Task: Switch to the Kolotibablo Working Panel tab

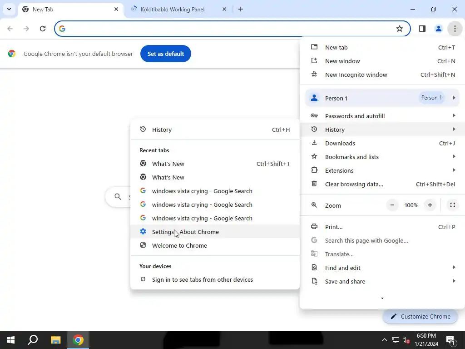Action: [178, 9]
